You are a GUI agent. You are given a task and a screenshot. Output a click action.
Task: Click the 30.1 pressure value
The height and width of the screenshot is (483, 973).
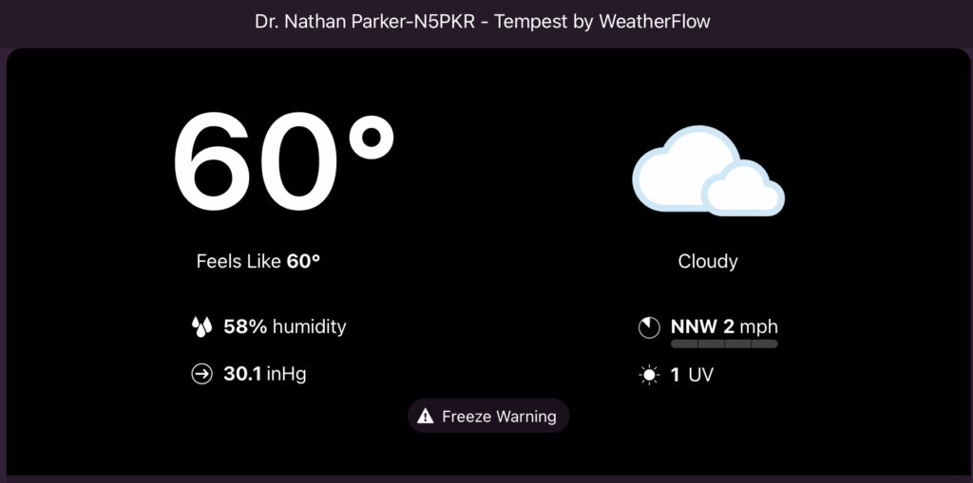click(243, 375)
